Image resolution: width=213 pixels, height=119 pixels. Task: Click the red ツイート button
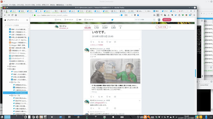point(167,20)
